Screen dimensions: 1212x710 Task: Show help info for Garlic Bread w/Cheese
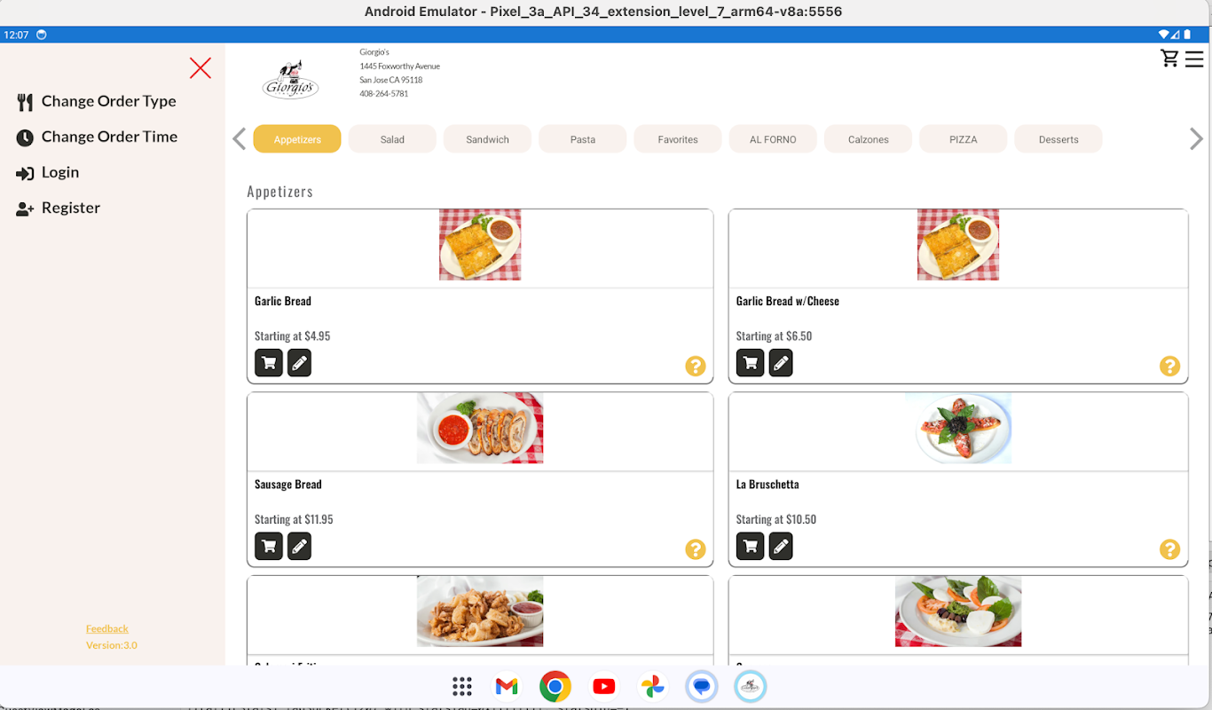click(1170, 366)
